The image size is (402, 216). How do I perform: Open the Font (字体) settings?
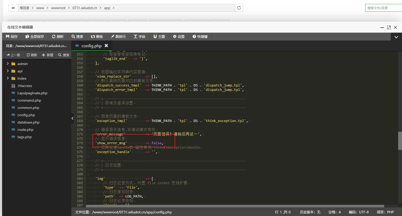(140, 37)
